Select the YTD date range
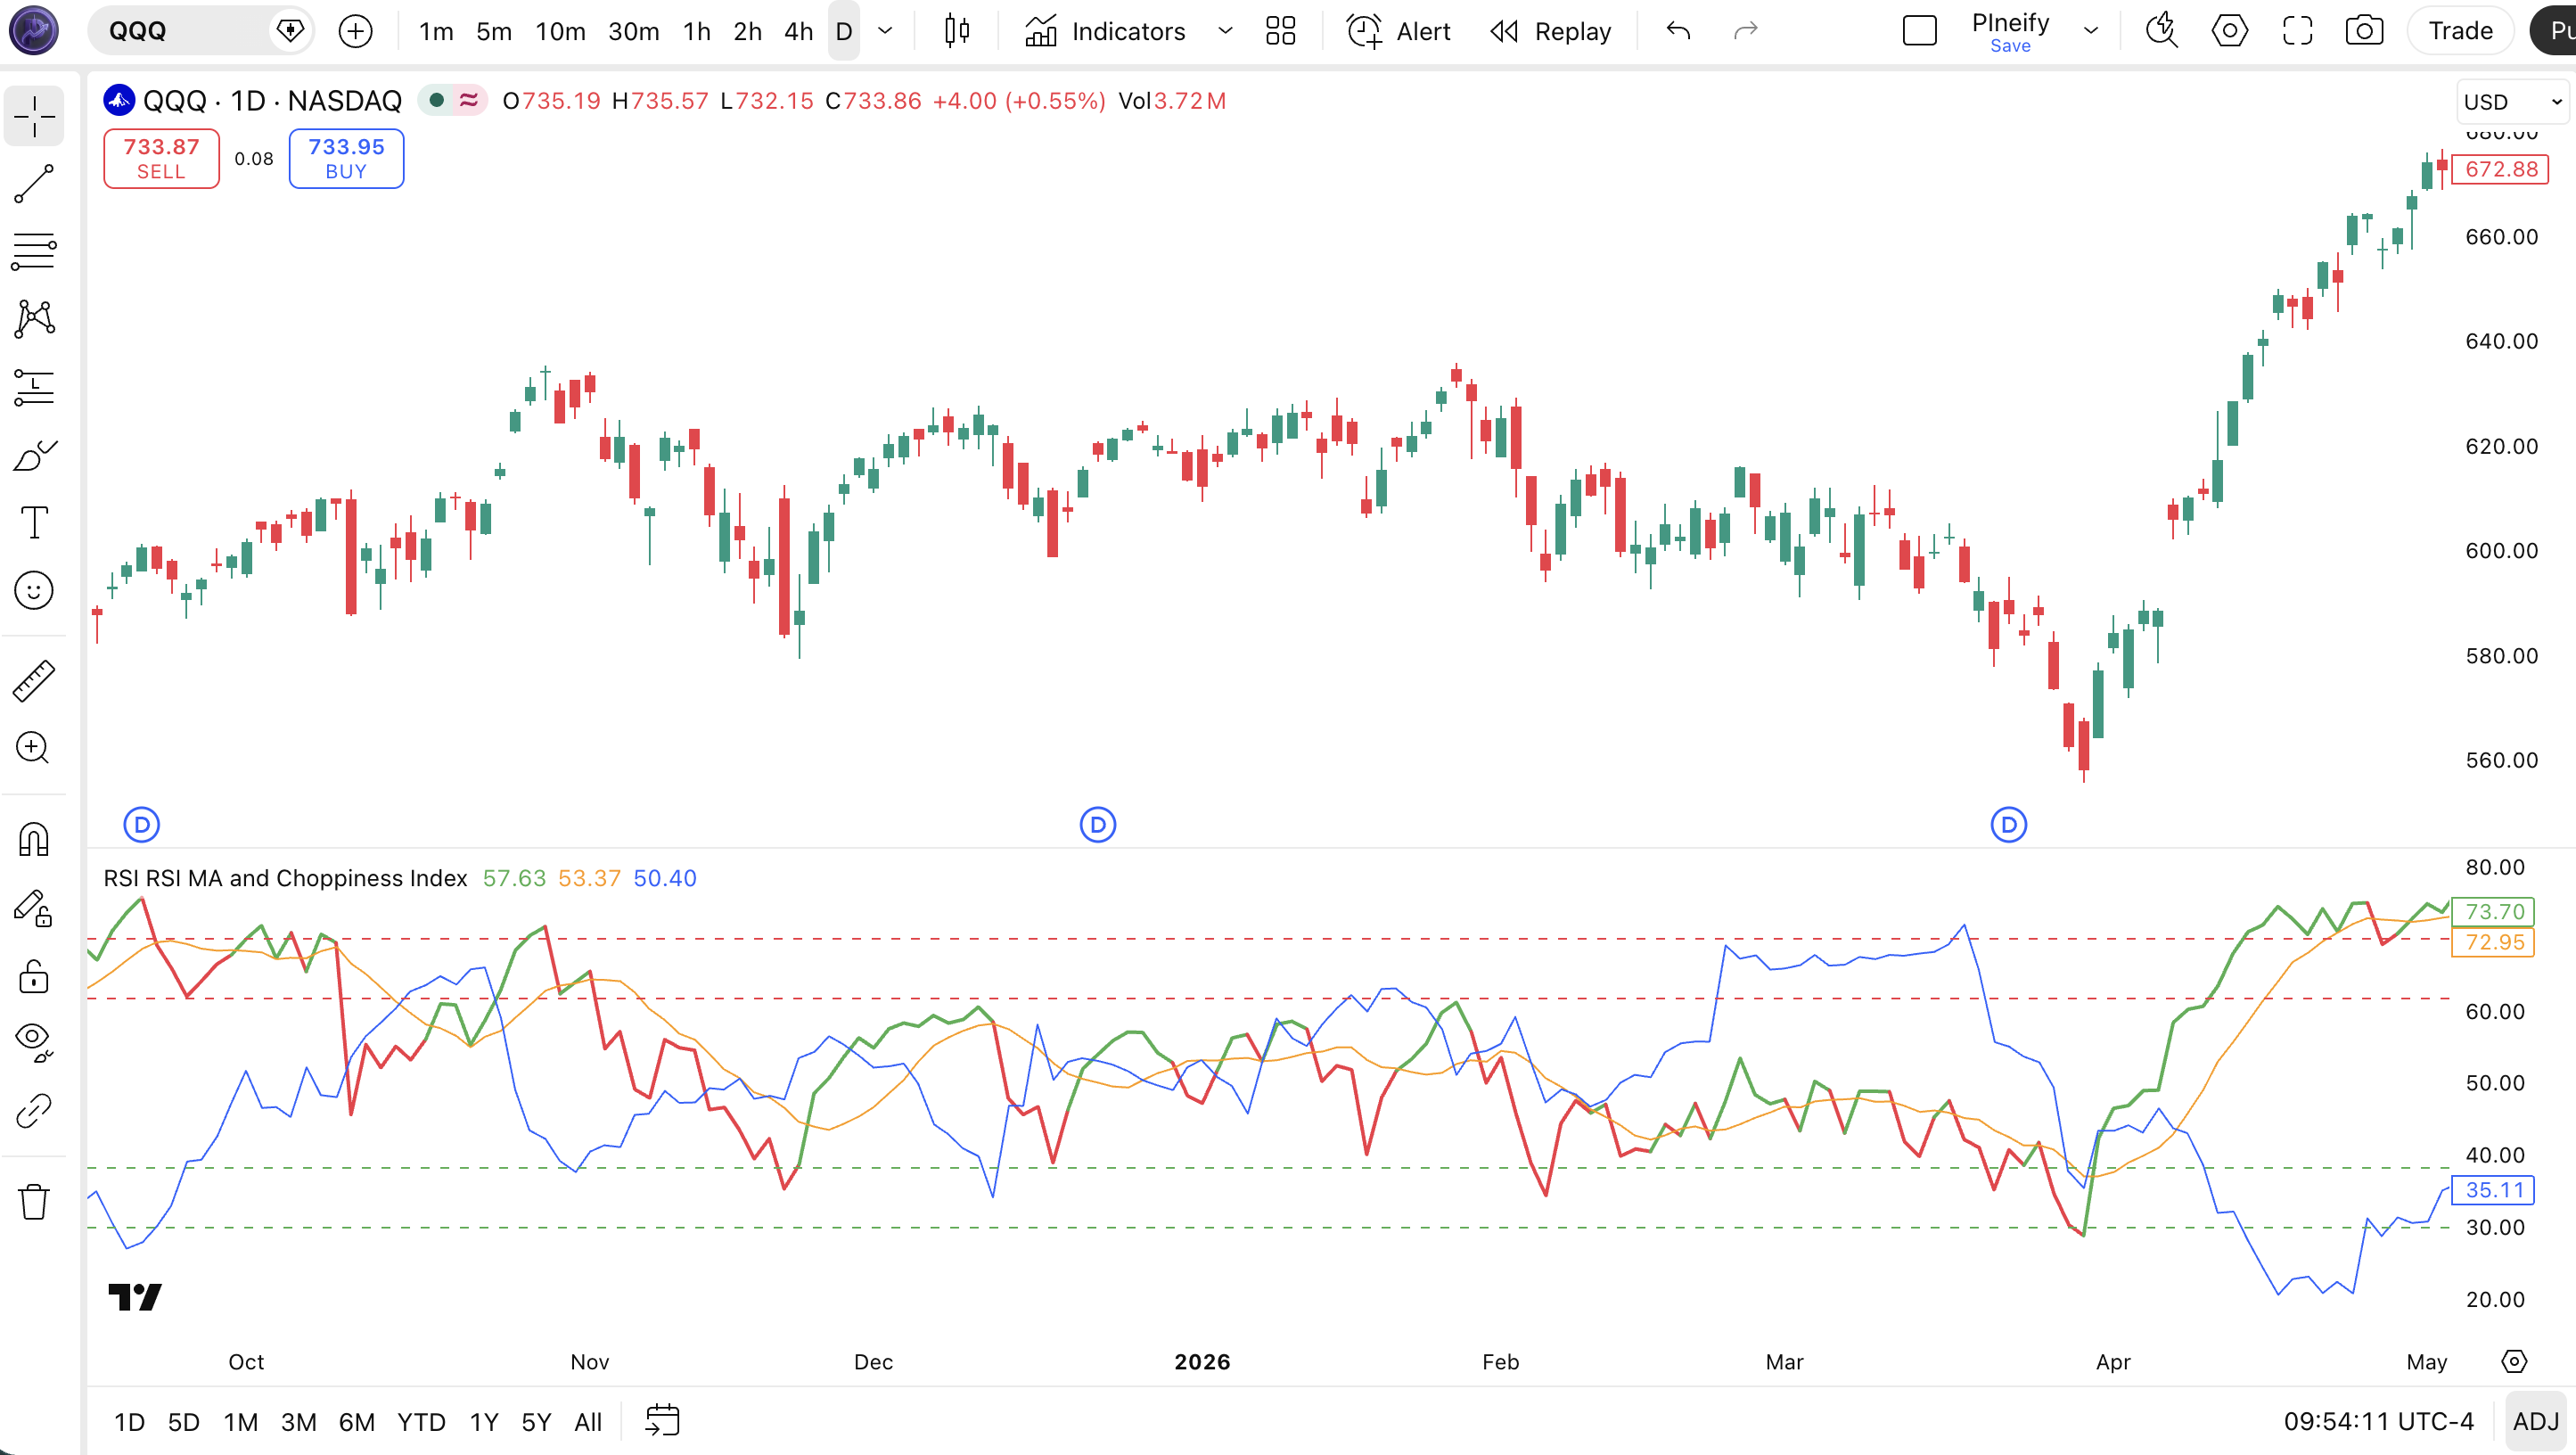Viewport: 2576px width, 1455px height. coord(421,1422)
